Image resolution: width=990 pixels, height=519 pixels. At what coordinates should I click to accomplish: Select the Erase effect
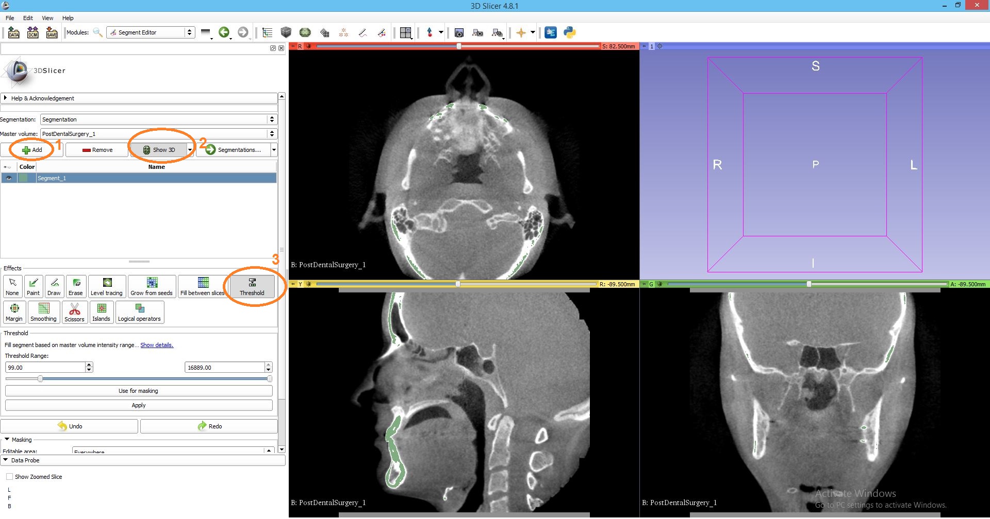tap(76, 286)
